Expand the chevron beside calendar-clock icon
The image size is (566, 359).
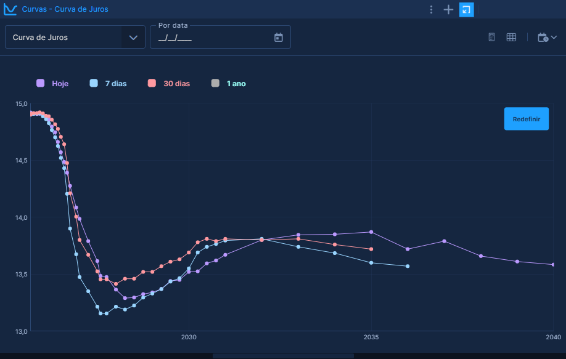point(554,37)
